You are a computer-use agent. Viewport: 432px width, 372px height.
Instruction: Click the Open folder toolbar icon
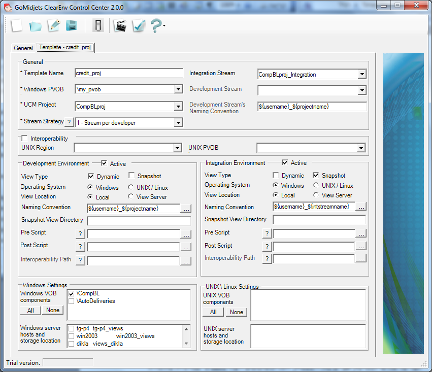coord(35,25)
